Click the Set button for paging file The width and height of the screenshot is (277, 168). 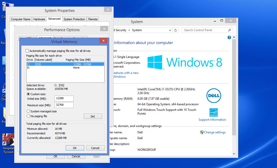coord(93,116)
